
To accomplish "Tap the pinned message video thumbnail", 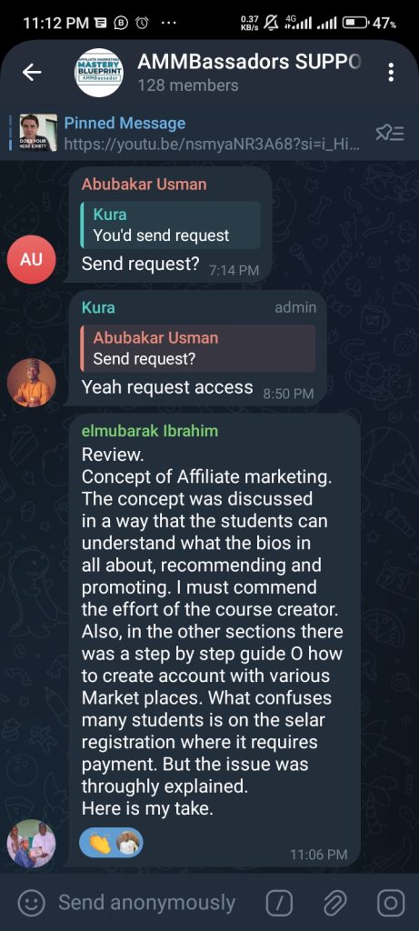I will coord(38,133).
